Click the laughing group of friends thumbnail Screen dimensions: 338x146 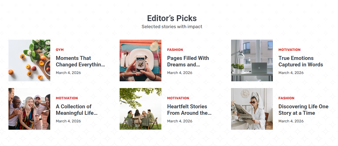pyautogui.click(x=29, y=109)
